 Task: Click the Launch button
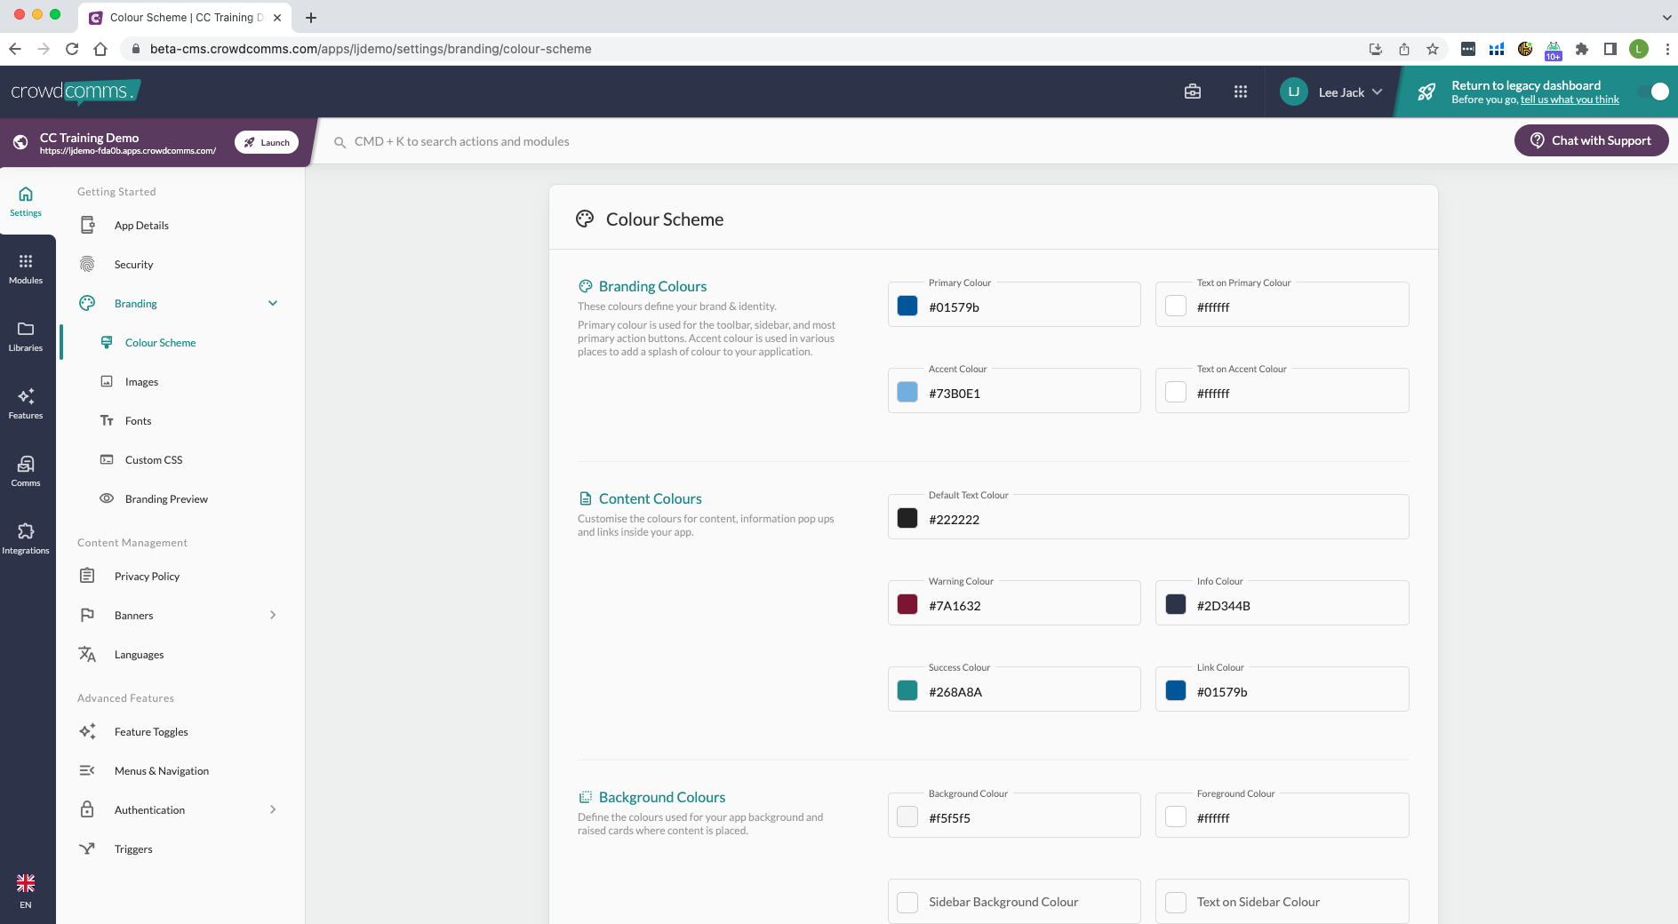267,142
